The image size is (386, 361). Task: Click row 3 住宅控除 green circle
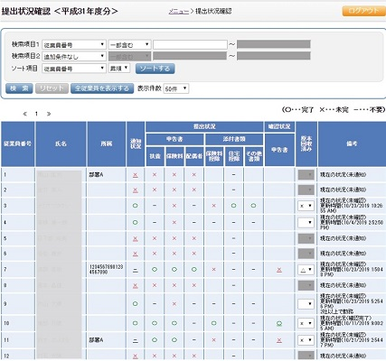(x=233, y=206)
